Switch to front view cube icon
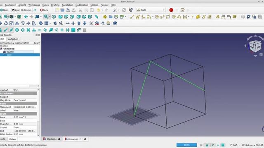The width and height of the screenshot is (264, 148). [x=61, y=16]
